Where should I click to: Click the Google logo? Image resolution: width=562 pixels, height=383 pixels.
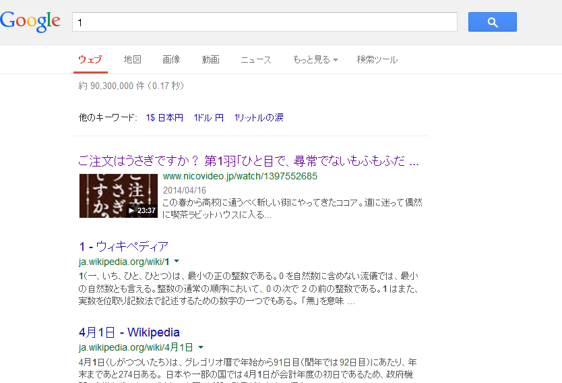click(30, 22)
